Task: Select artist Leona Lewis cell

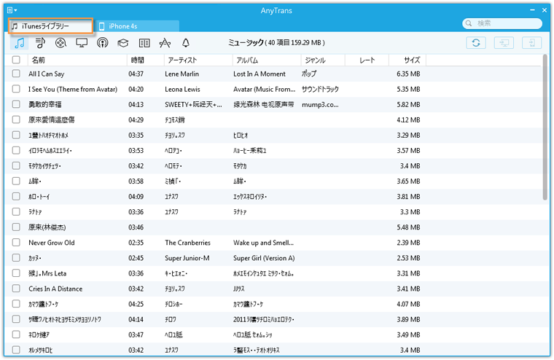Action: [182, 90]
